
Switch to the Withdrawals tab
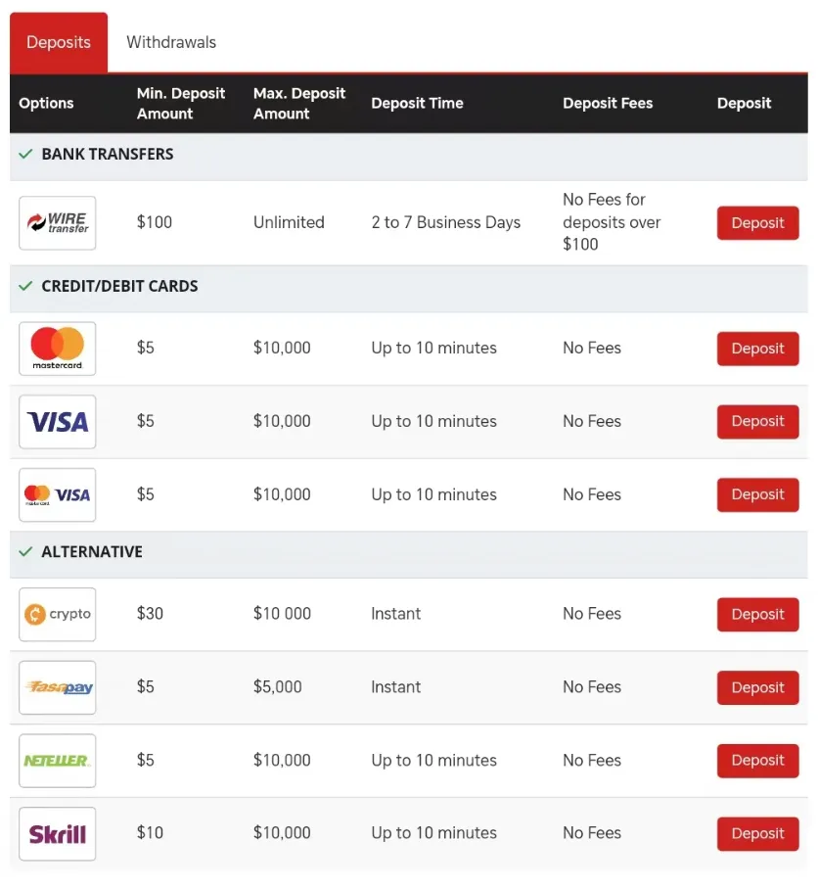171,42
